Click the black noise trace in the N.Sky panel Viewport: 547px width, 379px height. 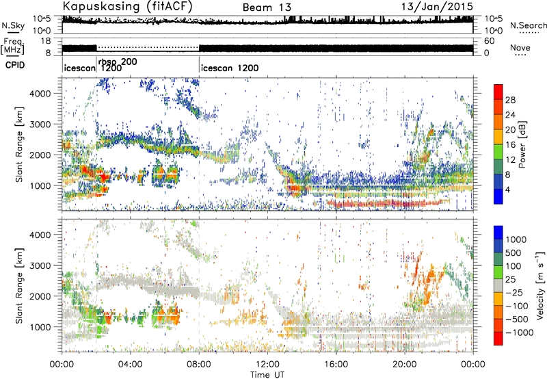pos(267,22)
